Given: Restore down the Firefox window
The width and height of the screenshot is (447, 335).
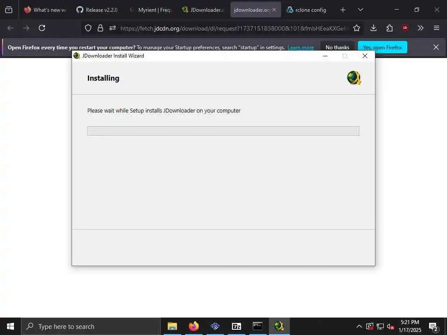Looking at the screenshot, I should pos(416,10).
